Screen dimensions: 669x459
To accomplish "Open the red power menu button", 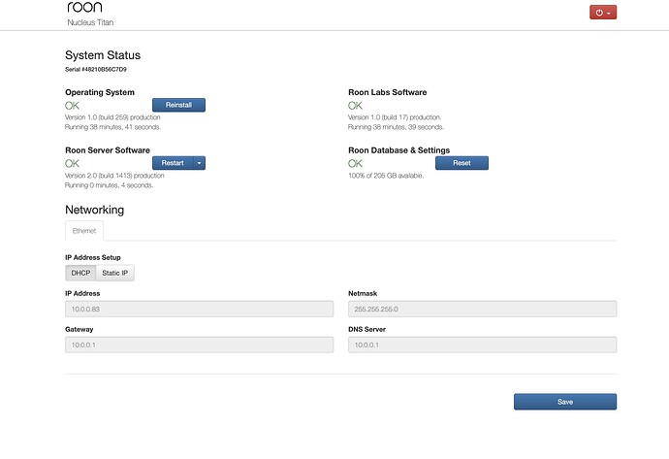I will click(x=603, y=13).
